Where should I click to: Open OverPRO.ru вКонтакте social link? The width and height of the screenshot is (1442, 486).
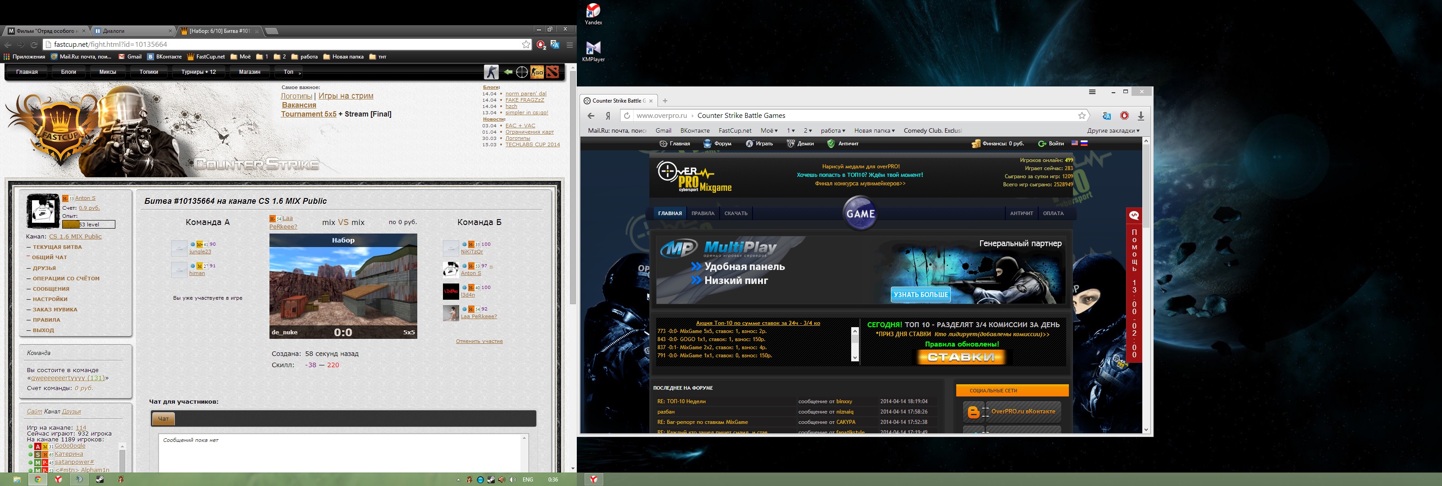point(1012,412)
